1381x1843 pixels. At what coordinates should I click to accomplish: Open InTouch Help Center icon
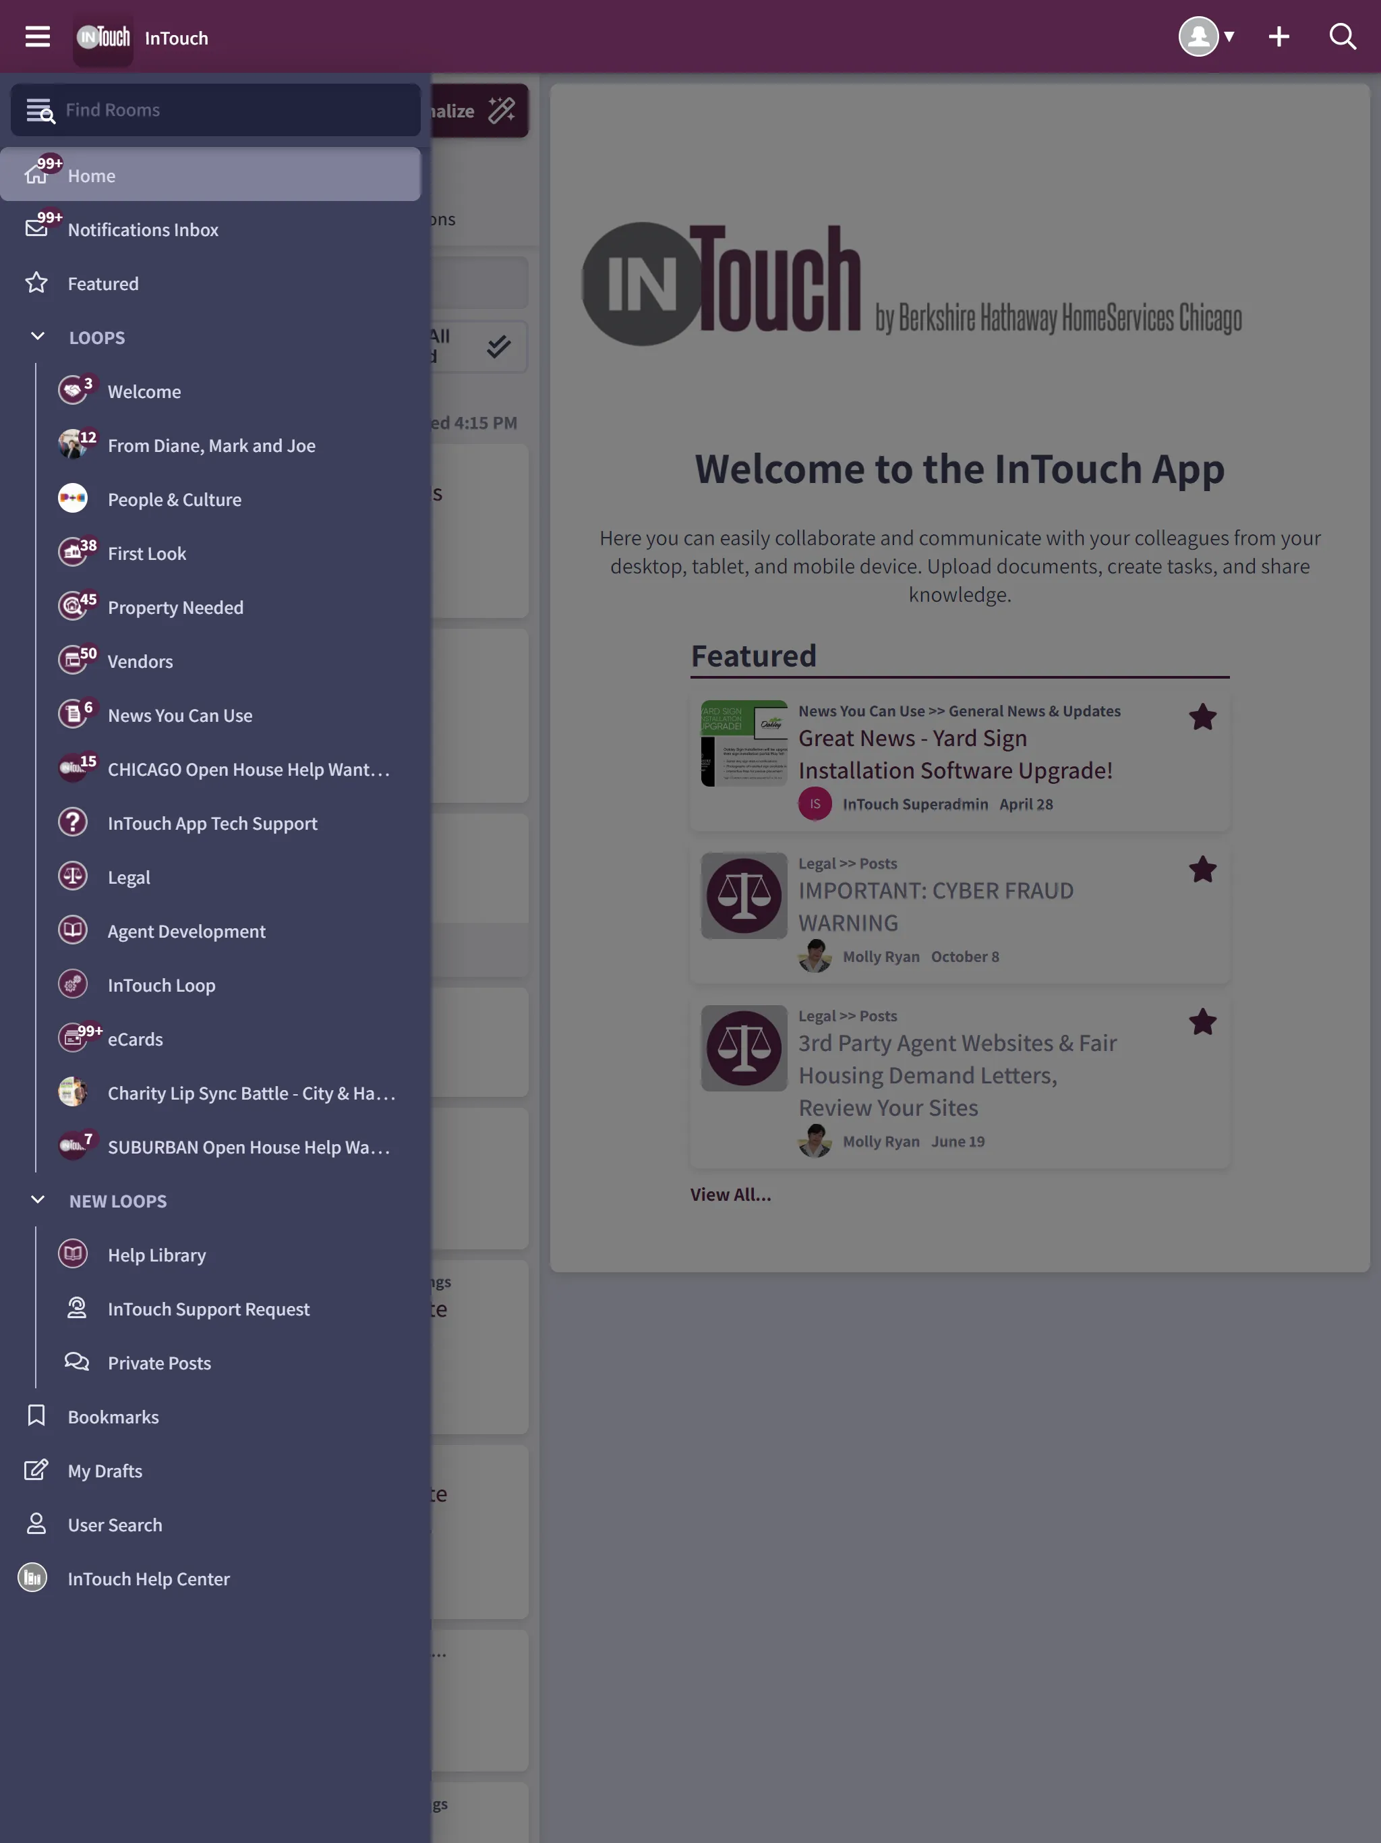[x=32, y=1579]
